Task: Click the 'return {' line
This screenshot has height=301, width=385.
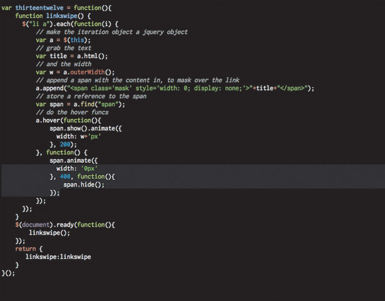Action: tap(29, 248)
